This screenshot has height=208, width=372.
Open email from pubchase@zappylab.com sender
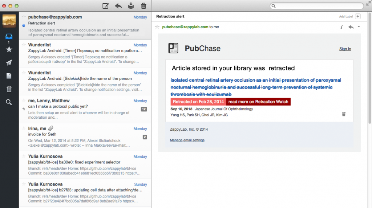pyautogui.click(x=85, y=26)
